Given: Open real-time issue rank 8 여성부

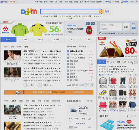Looking at the screenshot, I should [73, 74].
